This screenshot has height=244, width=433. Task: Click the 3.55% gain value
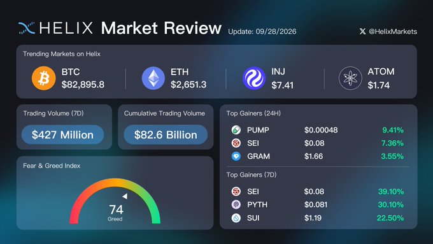(x=392, y=157)
